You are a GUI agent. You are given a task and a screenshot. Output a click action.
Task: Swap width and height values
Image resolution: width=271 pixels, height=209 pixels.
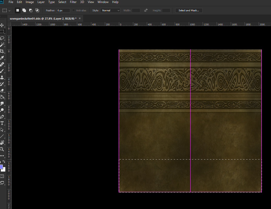click(146, 10)
